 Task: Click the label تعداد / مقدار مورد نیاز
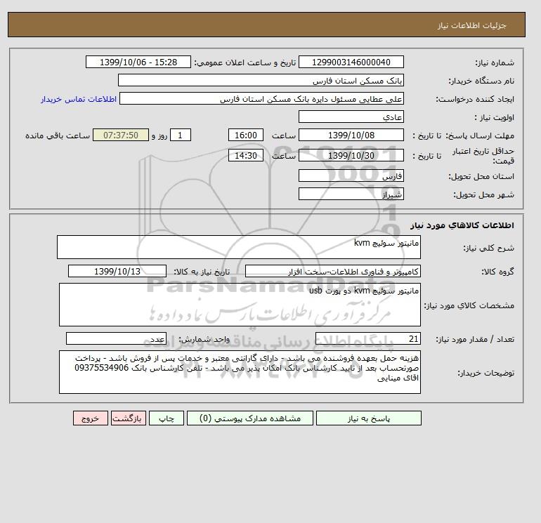tap(475, 340)
